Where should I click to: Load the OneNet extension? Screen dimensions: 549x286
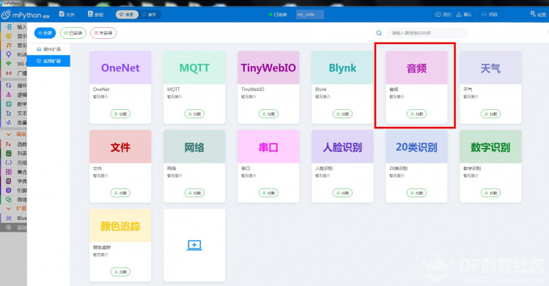(x=120, y=114)
